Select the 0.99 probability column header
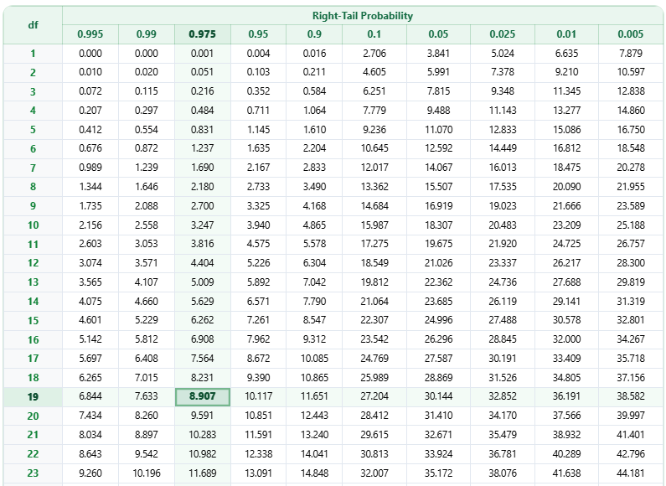Image resolution: width=666 pixels, height=486 pixels. 147,34
